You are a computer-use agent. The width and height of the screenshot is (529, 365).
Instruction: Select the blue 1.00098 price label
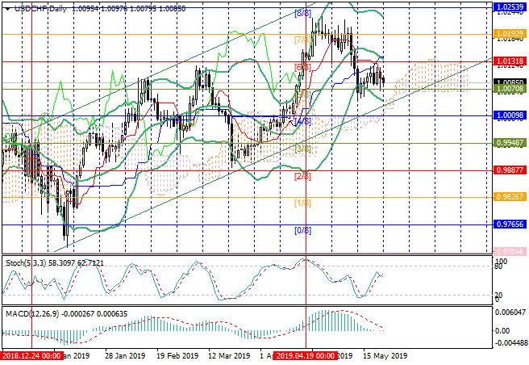tap(510, 115)
